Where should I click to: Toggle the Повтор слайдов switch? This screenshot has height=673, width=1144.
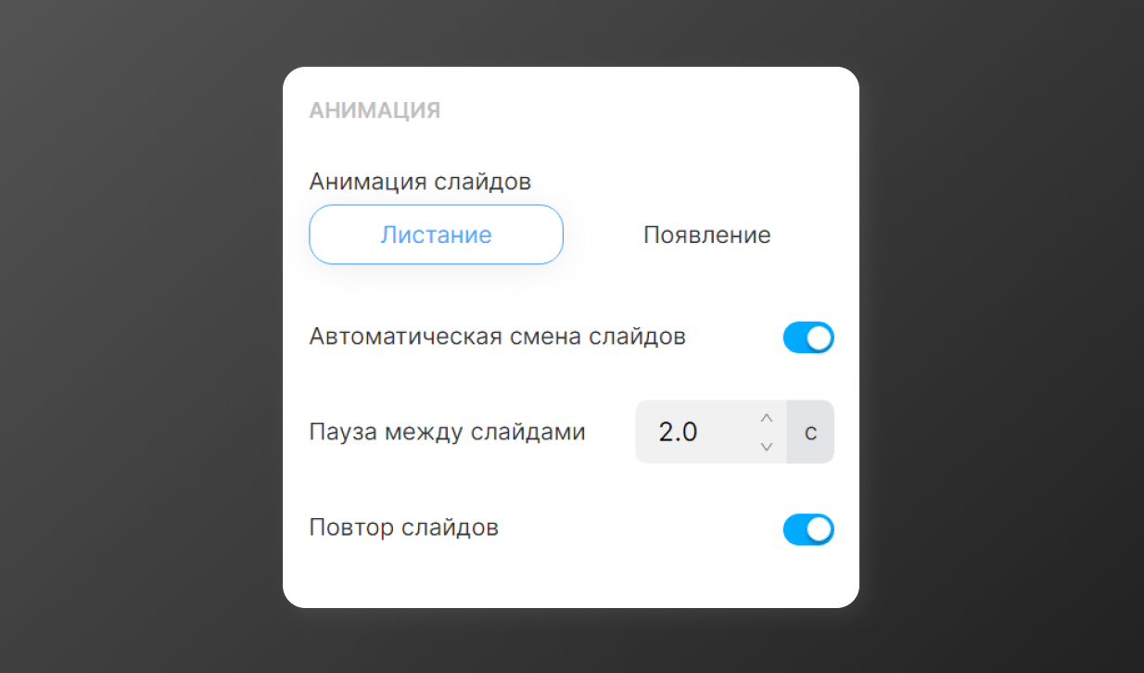click(x=808, y=529)
